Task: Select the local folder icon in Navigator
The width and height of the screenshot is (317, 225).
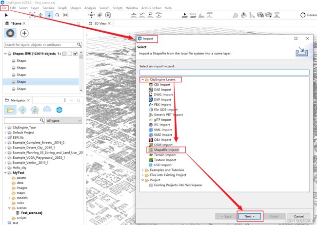Action: point(10,110)
